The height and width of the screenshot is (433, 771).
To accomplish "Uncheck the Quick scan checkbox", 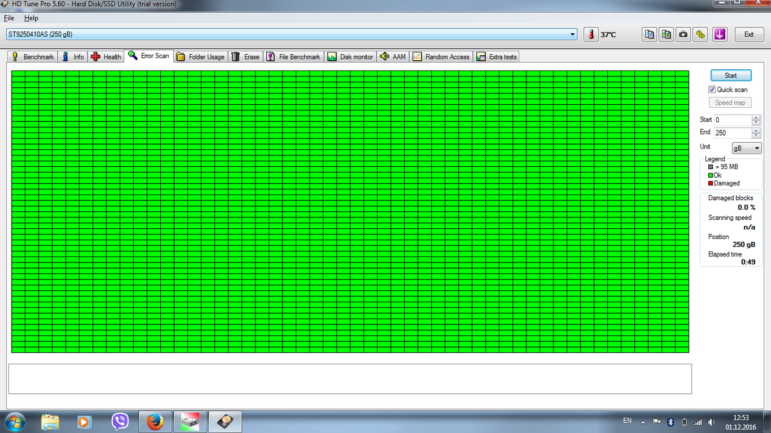I will click(712, 89).
